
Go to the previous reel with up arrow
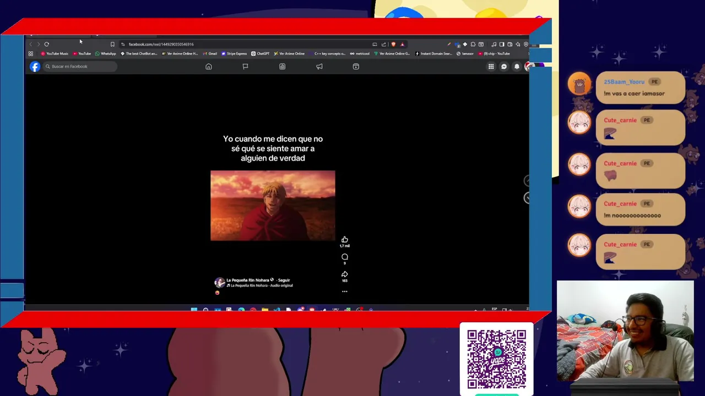pos(526,180)
